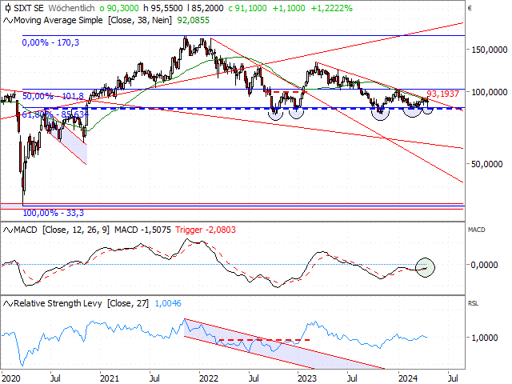Click the 2023 date axis label
This screenshot has height=384, width=512.
307,378
